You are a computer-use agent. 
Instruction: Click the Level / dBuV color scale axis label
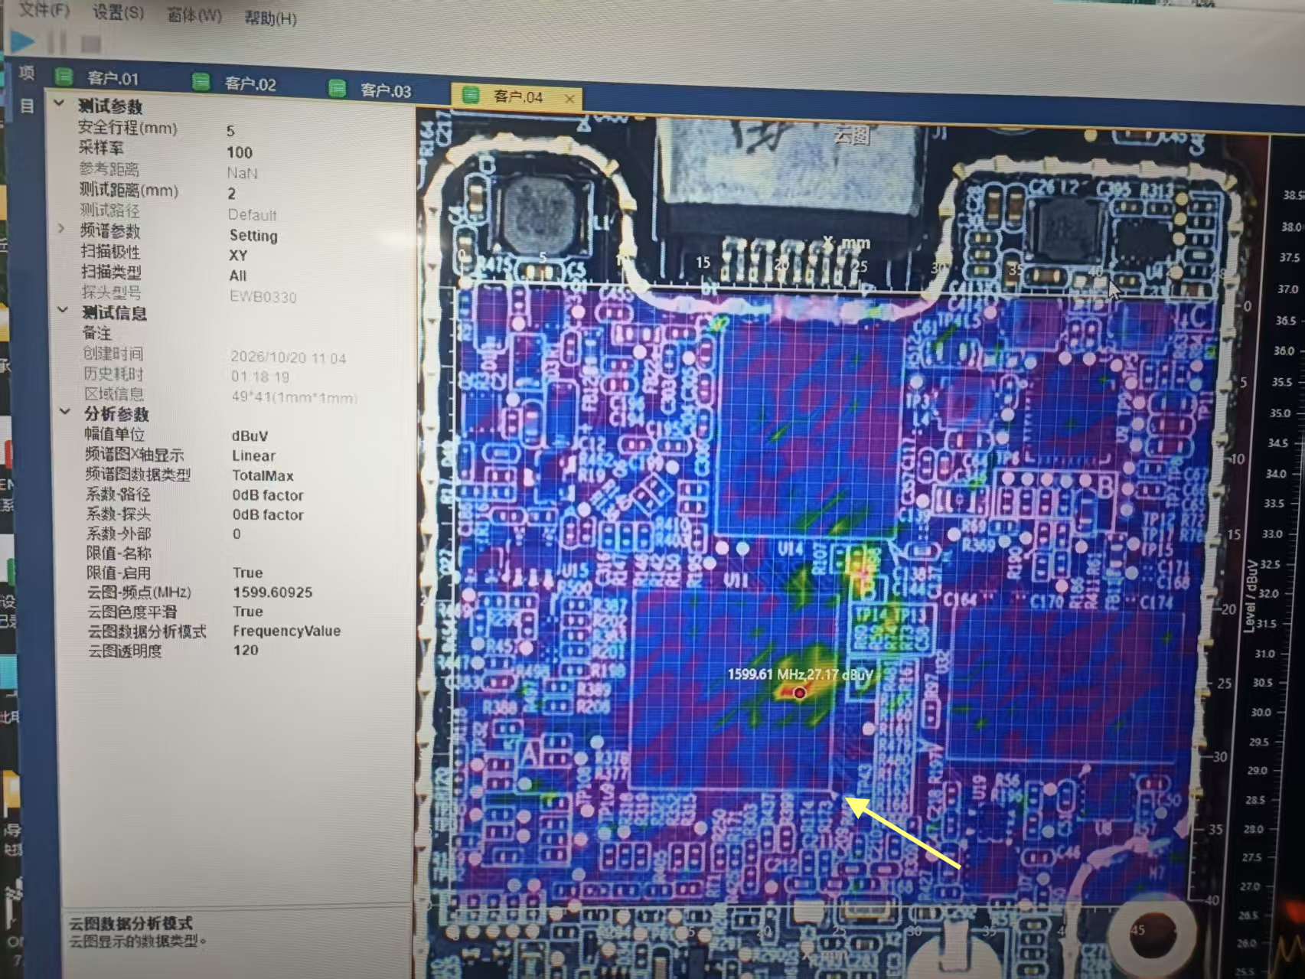pyautogui.click(x=1249, y=596)
